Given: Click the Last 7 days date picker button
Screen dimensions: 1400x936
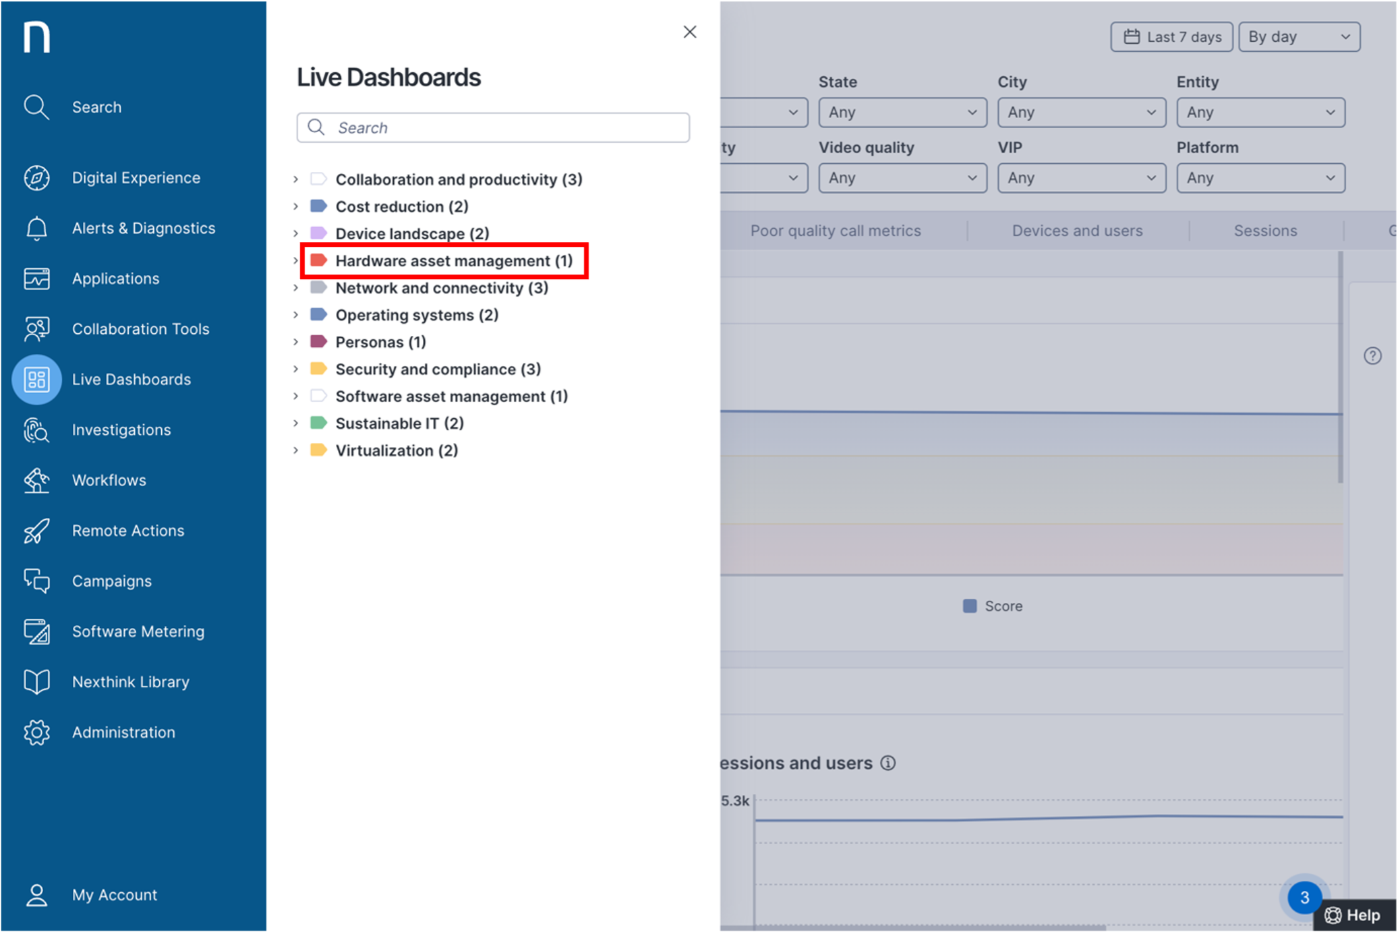Looking at the screenshot, I should (x=1171, y=36).
